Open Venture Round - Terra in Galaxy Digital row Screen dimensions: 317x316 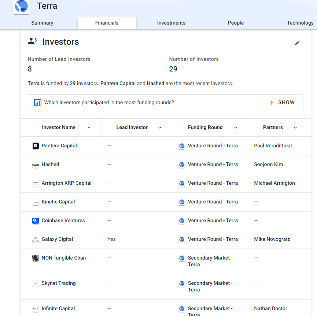[213, 239]
